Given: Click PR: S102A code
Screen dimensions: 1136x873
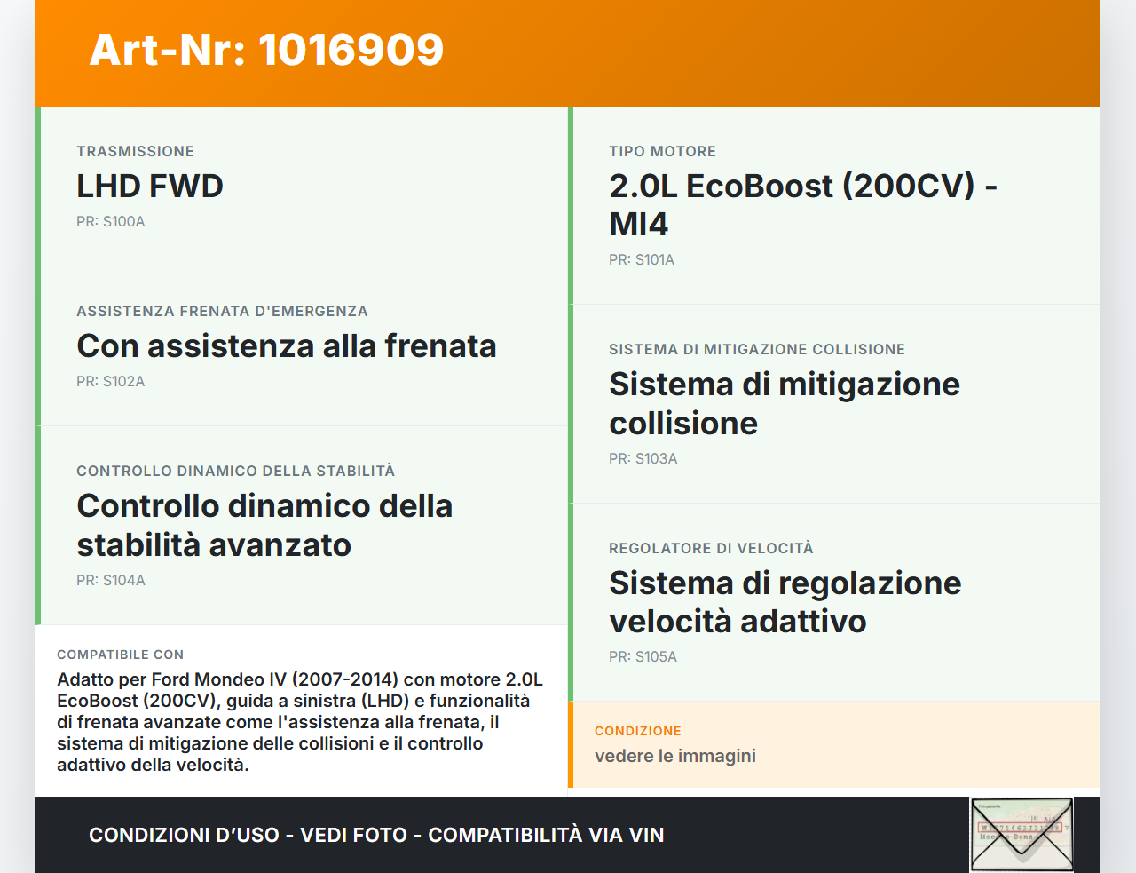Looking at the screenshot, I should 111,382.
